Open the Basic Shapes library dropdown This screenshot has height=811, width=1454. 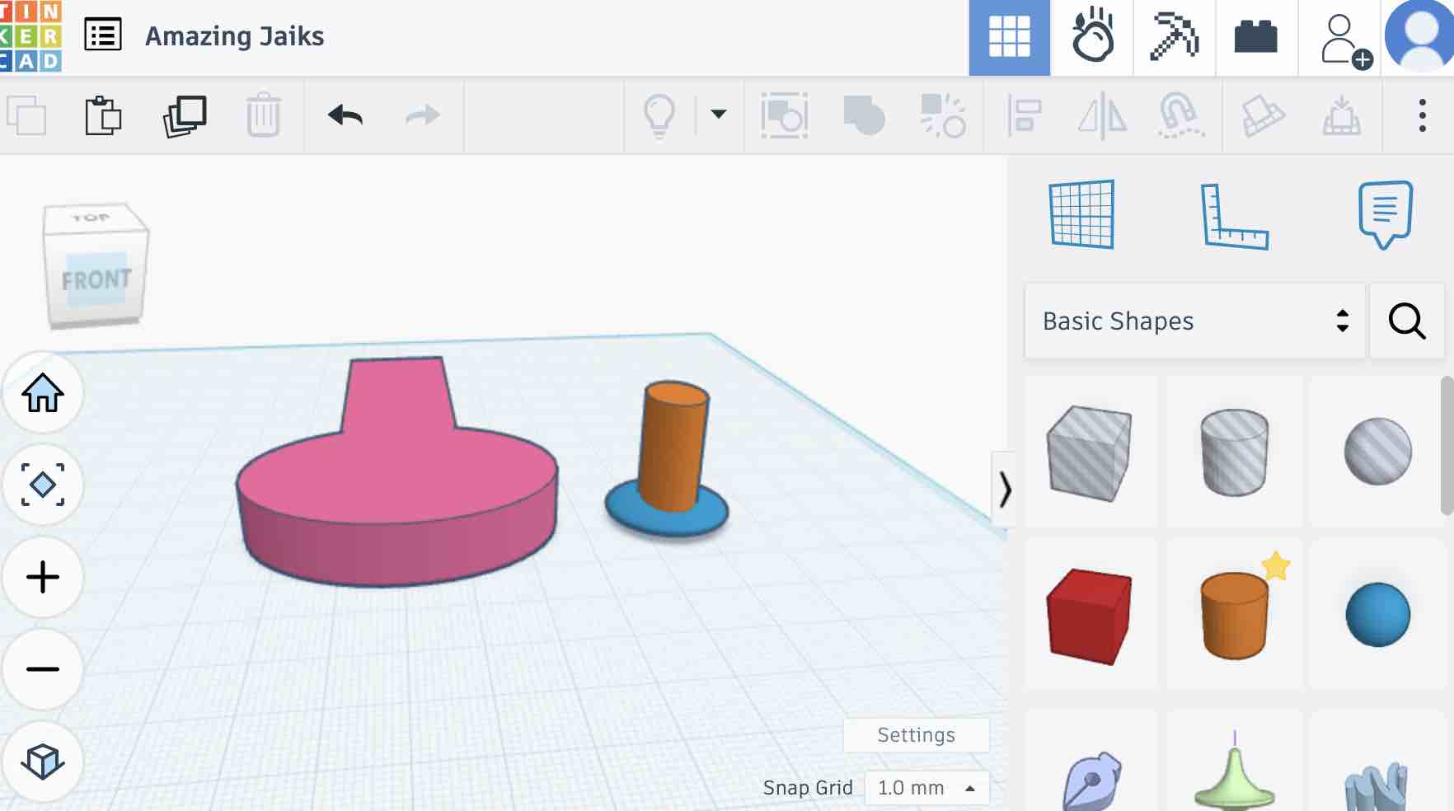pos(1195,321)
